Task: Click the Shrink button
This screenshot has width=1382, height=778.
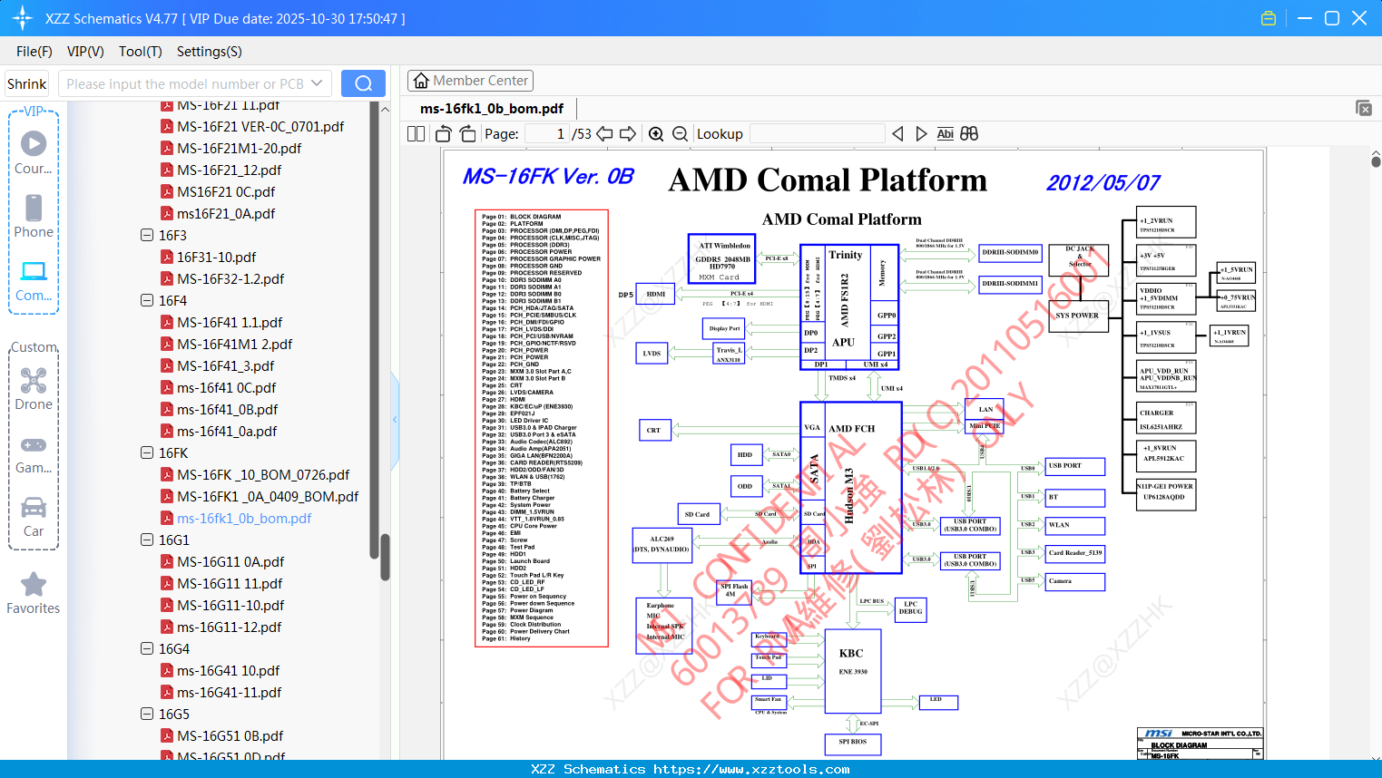Action: point(26,83)
